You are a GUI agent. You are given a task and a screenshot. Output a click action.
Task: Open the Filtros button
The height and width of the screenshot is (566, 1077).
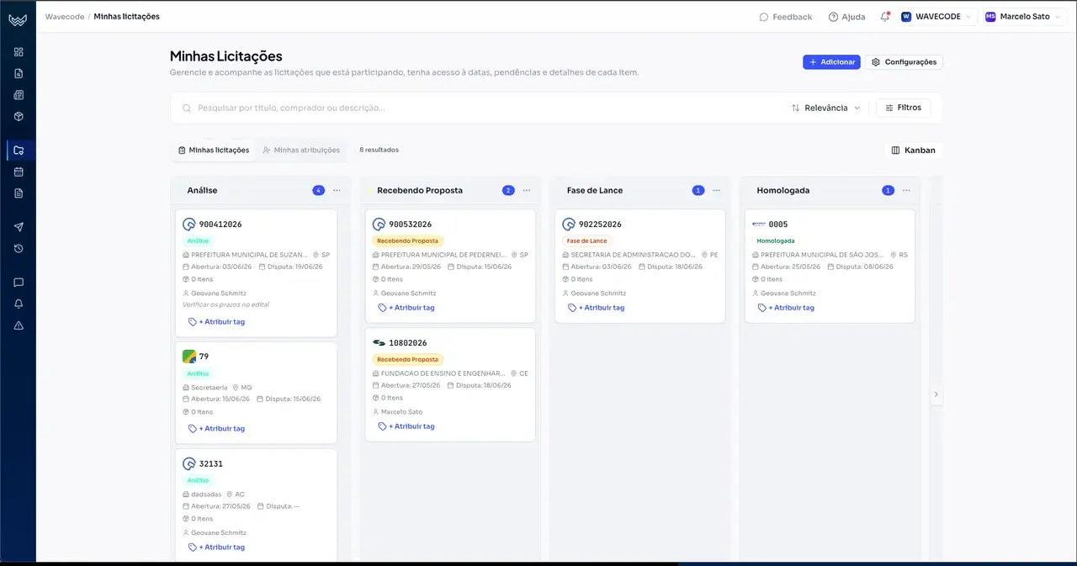point(904,108)
